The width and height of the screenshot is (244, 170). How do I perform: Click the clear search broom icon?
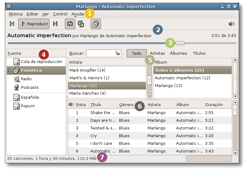click(118, 53)
